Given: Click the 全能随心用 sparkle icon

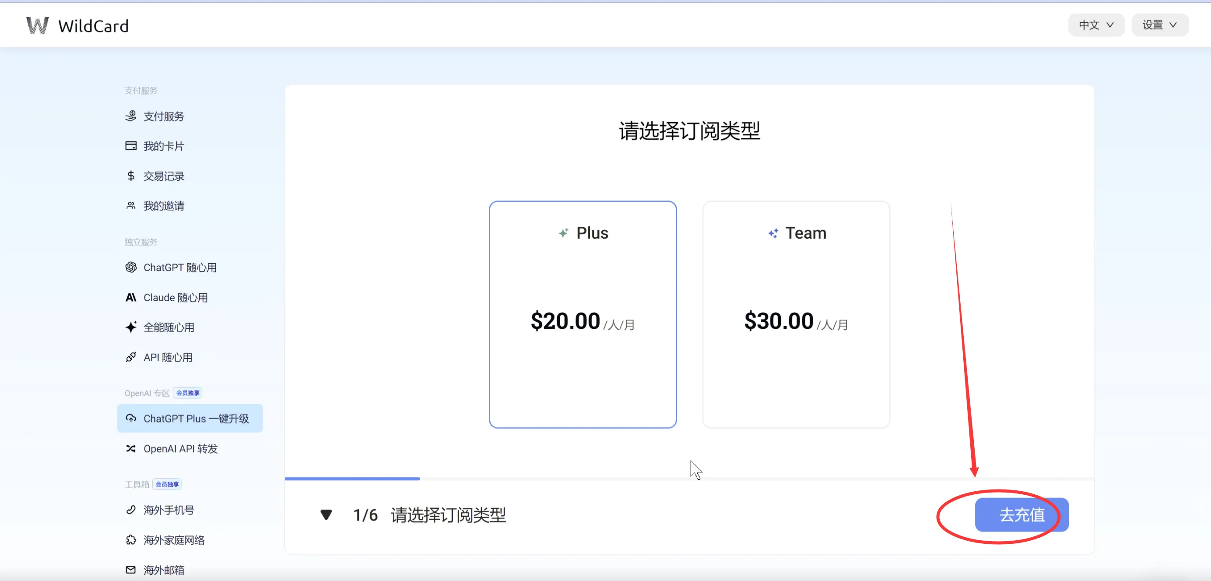Looking at the screenshot, I should tap(131, 327).
